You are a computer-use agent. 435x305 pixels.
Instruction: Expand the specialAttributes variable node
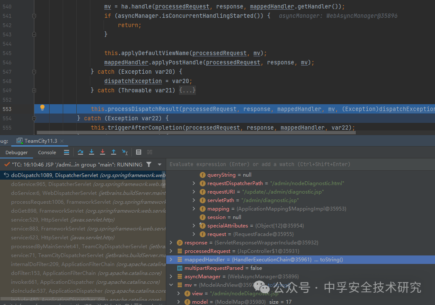tap(194, 226)
